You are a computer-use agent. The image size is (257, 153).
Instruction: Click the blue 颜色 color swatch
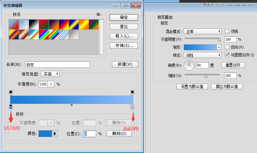point(45,134)
